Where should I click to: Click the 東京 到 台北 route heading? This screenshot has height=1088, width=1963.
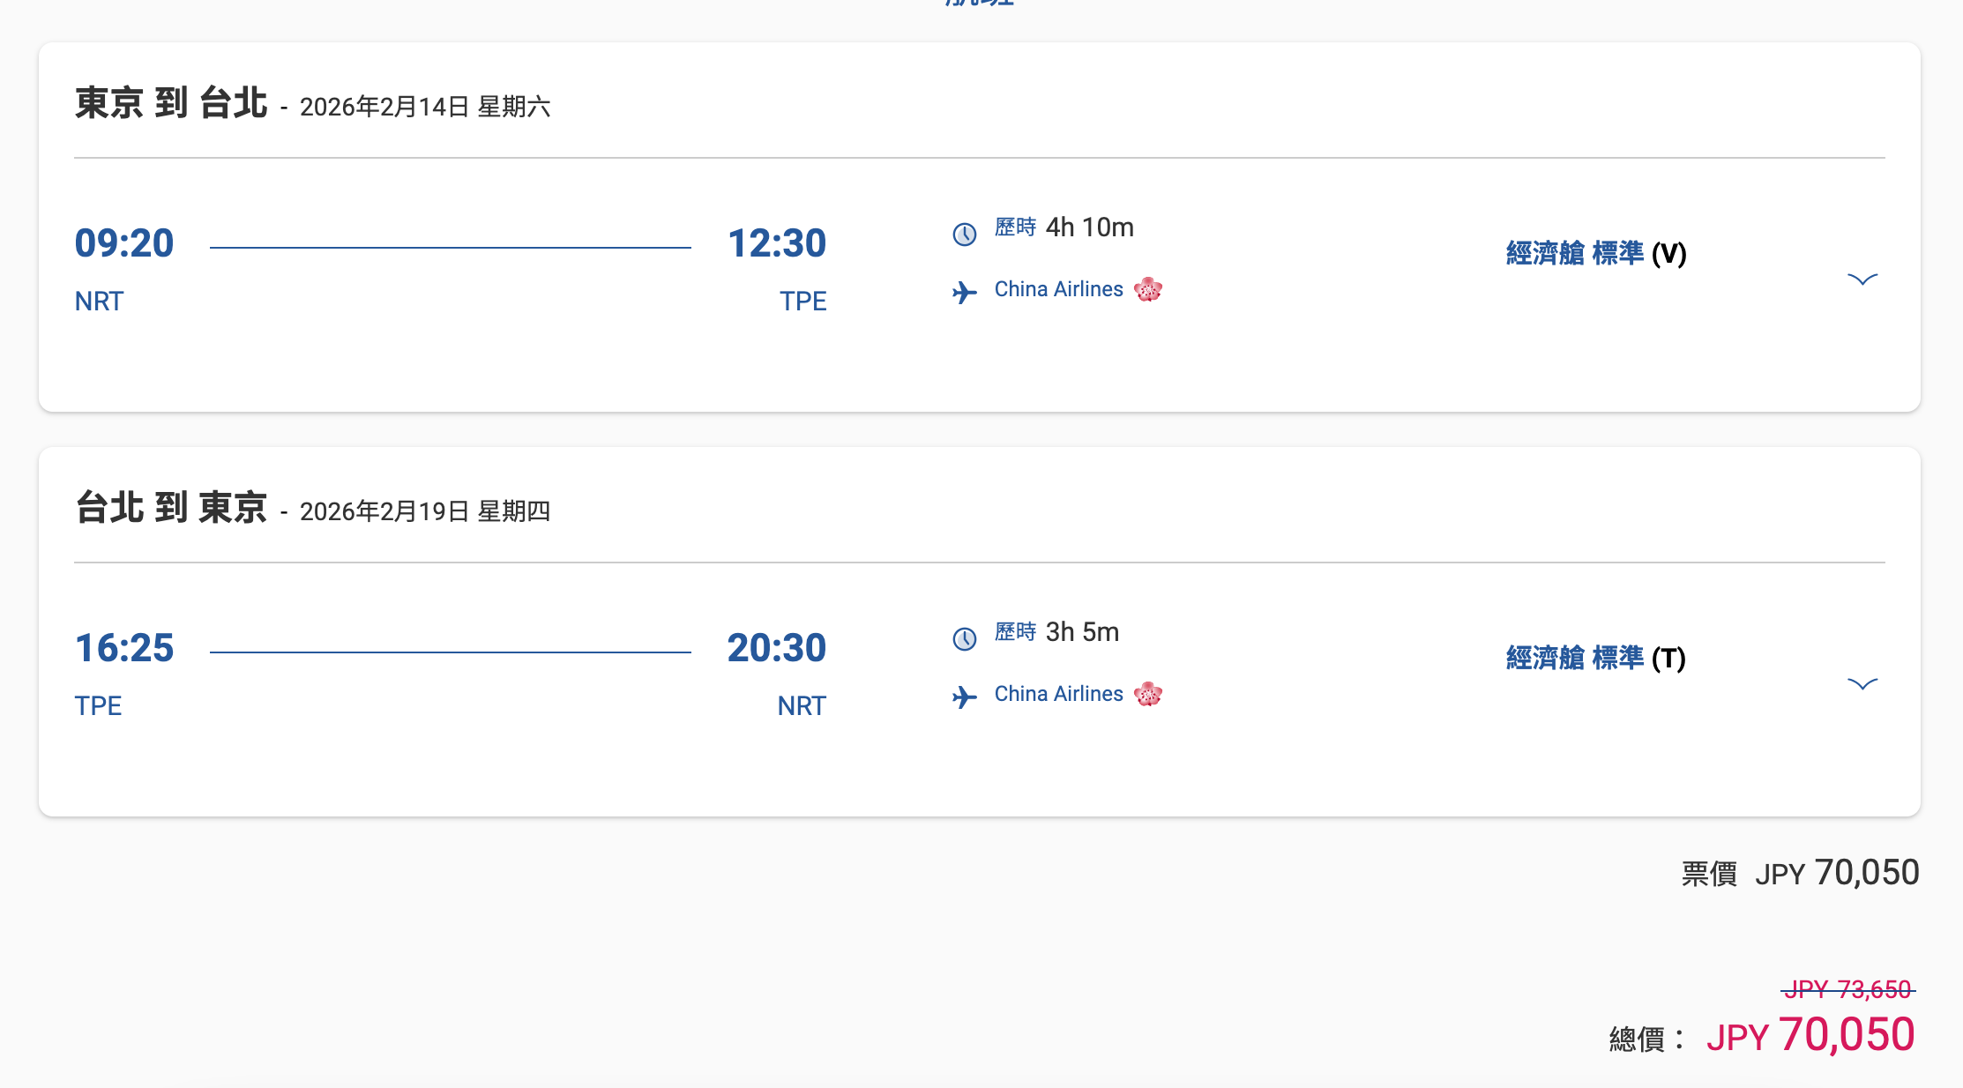[171, 104]
